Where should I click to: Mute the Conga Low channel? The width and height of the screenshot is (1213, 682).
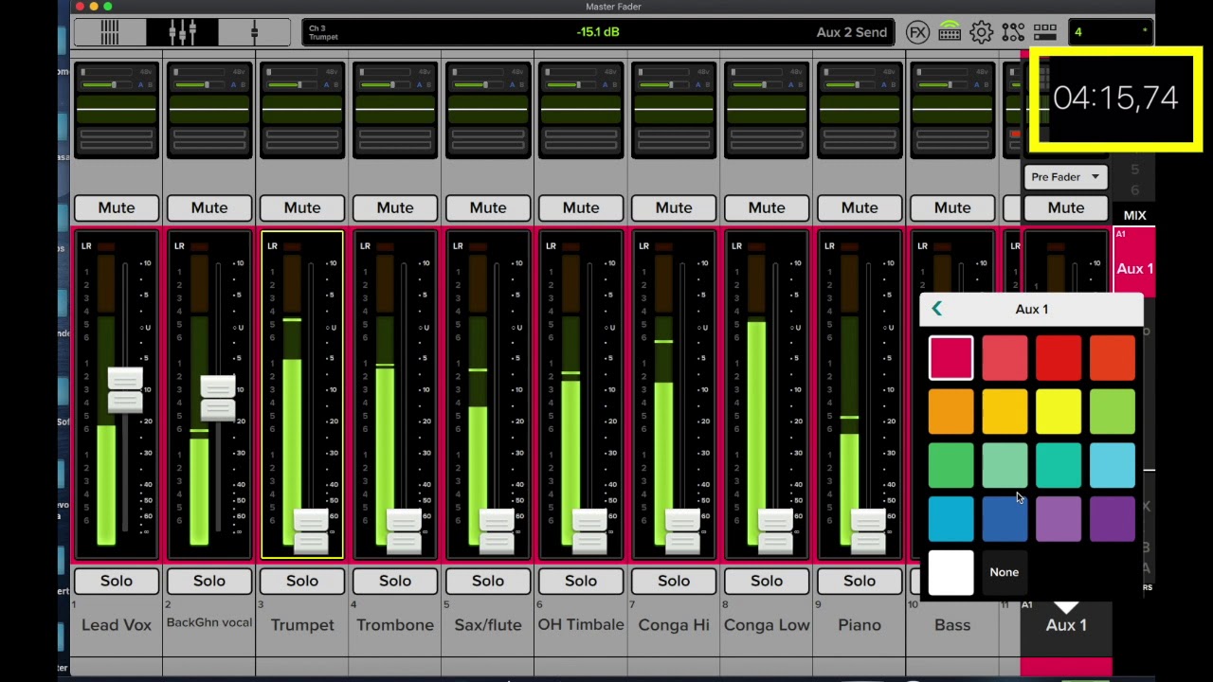click(767, 207)
